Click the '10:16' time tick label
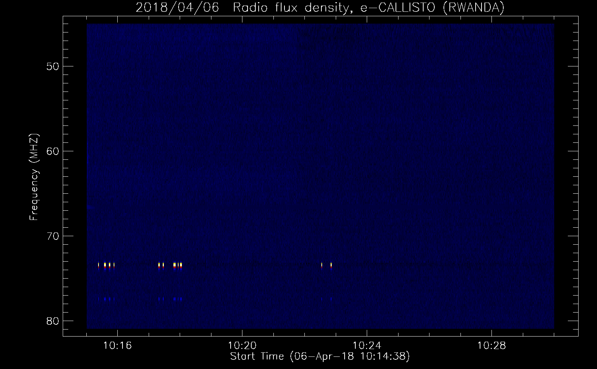 pyautogui.click(x=118, y=346)
